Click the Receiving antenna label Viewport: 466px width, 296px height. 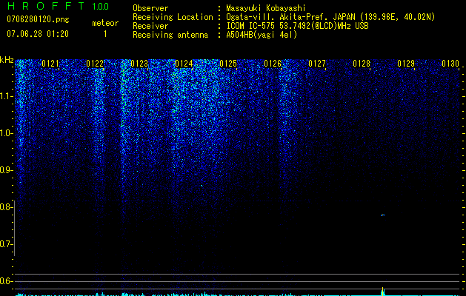[x=170, y=35]
